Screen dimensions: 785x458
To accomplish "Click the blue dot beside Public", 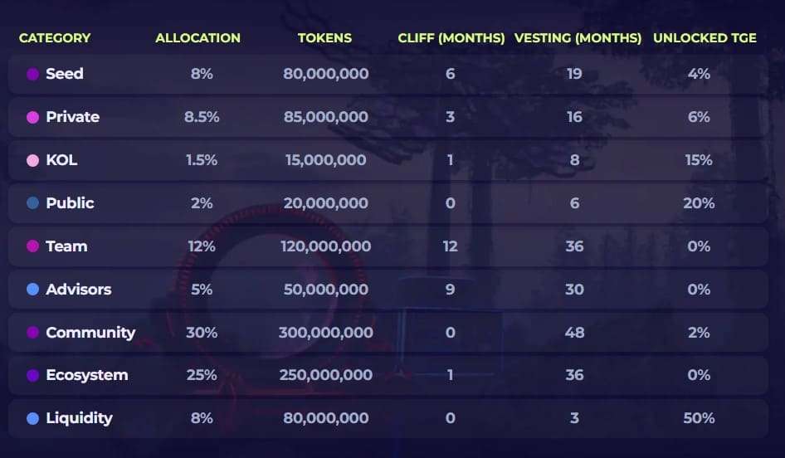I will tap(33, 203).
